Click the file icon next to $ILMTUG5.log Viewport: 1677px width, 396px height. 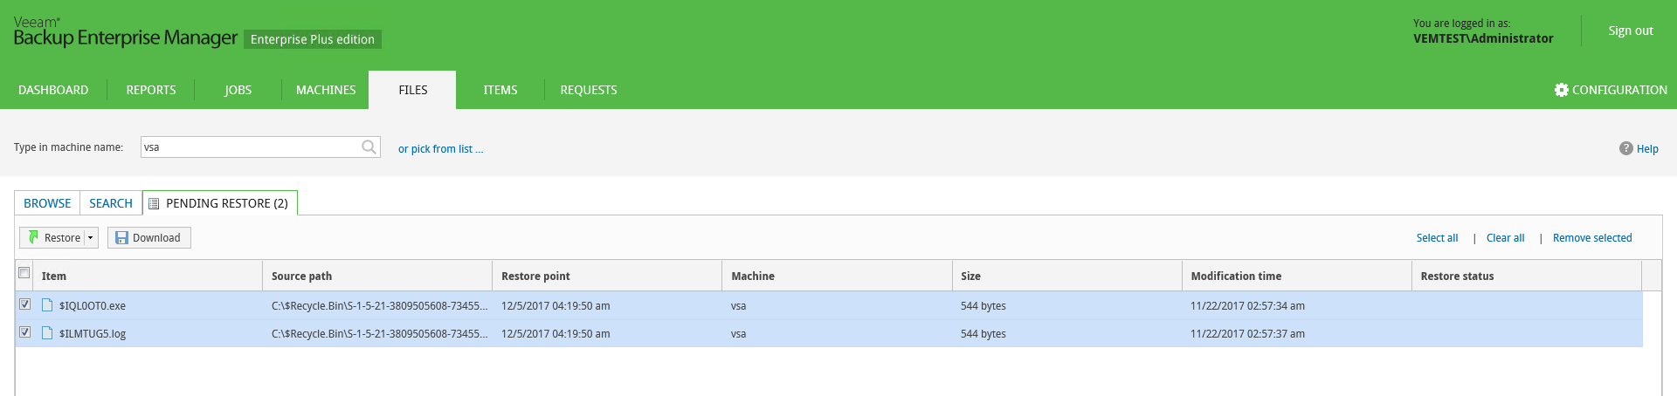pyautogui.click(x=47, y=333)
